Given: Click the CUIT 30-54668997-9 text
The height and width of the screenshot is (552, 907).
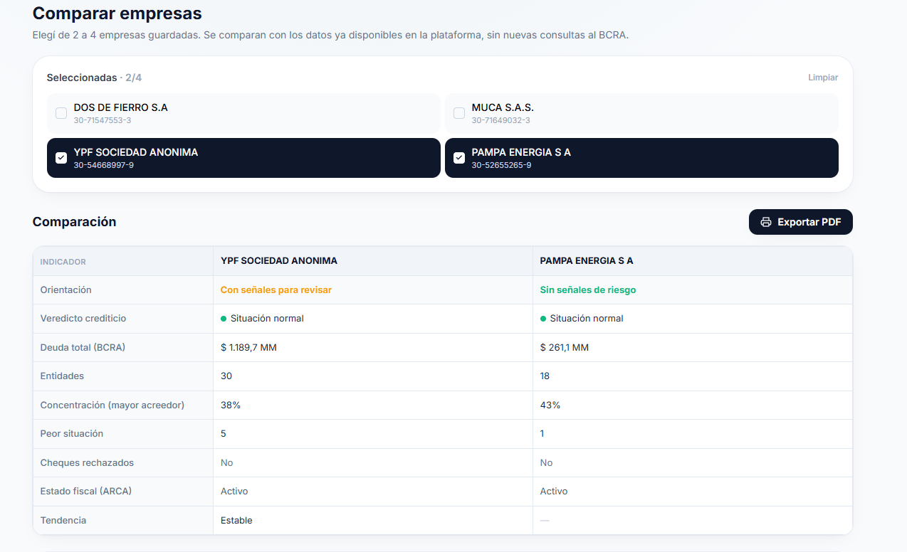Looking at the screenshot, I should pos(104,165).
